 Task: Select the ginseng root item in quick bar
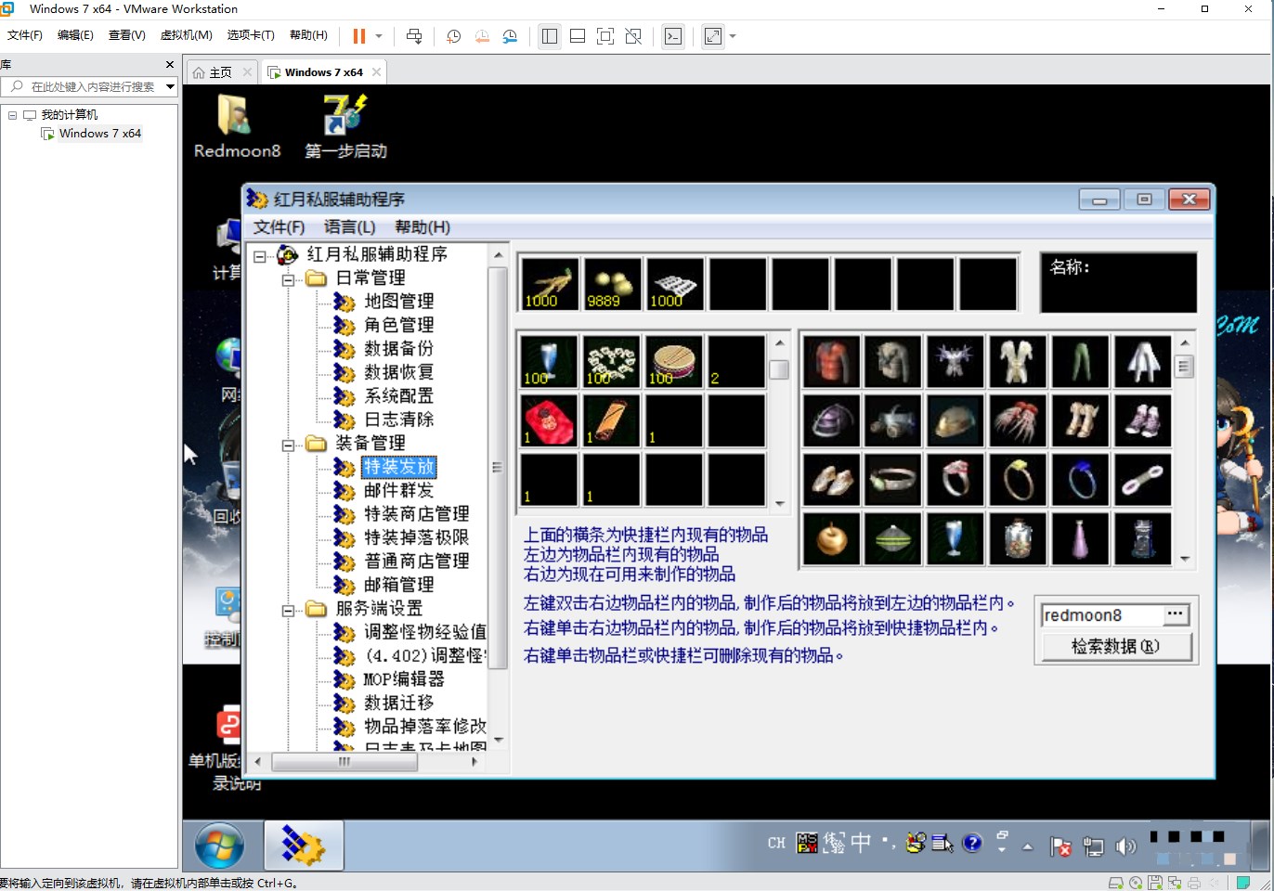[549, 283]
